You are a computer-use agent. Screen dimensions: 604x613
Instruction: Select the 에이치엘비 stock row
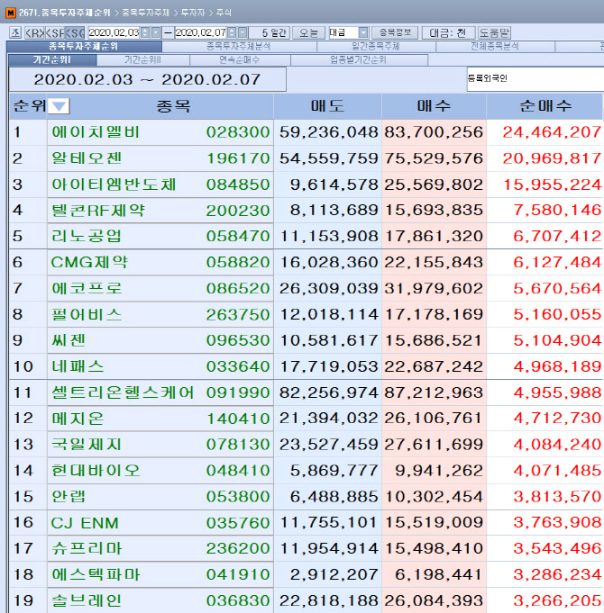(306, 132)
